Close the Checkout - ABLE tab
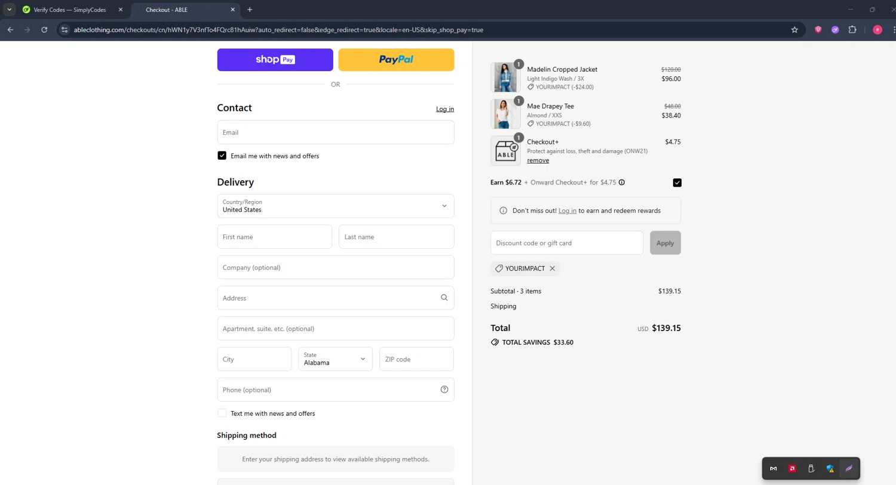The image size is (896, 485). 233,10
